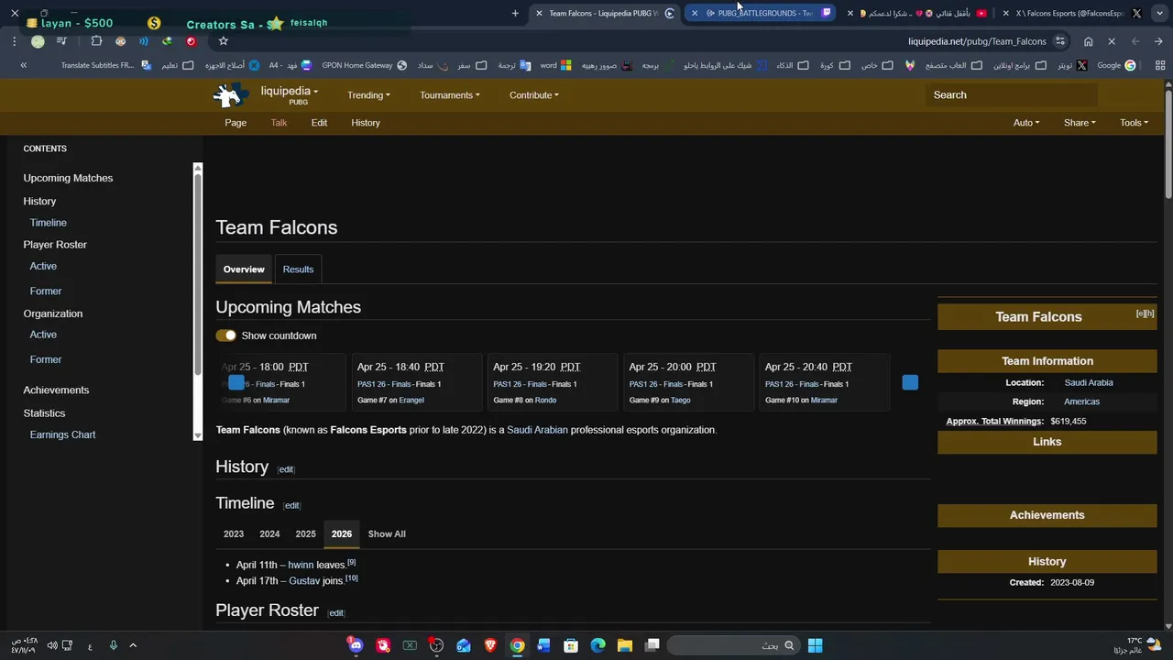The width and height of the screenshot is (1173, 660).
Task: Open the Auto theme dropdown
Action: pos(1026,123)
